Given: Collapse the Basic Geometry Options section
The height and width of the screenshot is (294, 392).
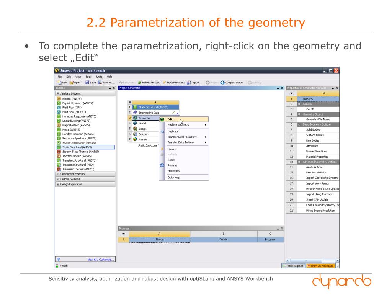Looking at the screenshot, I should click(x=299, y=124).
